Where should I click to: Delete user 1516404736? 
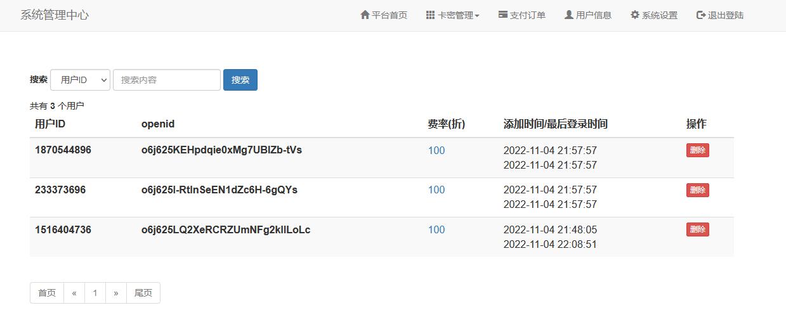(698, 229)
